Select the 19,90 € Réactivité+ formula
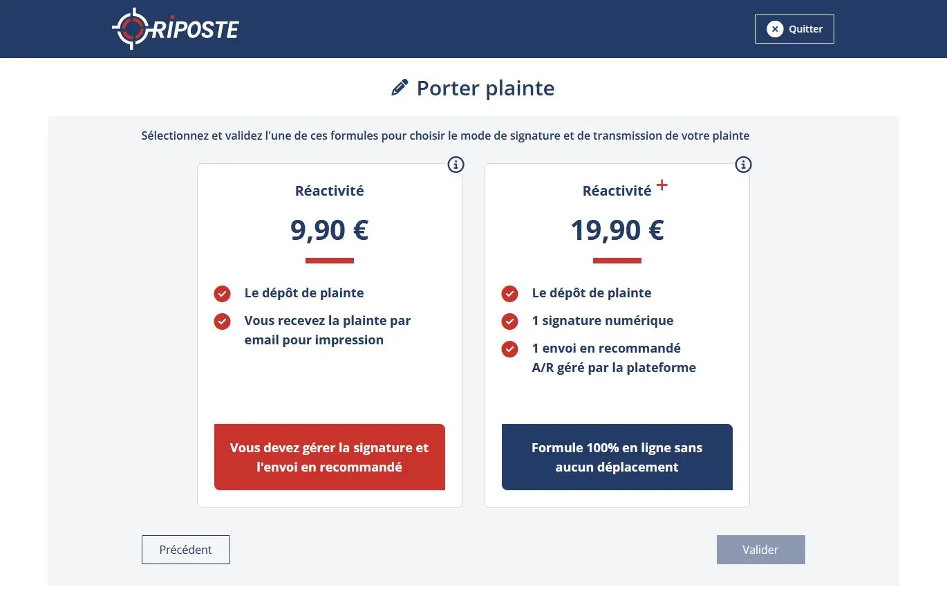This screenshot has width=947, height=614. (x=617, y=230)
